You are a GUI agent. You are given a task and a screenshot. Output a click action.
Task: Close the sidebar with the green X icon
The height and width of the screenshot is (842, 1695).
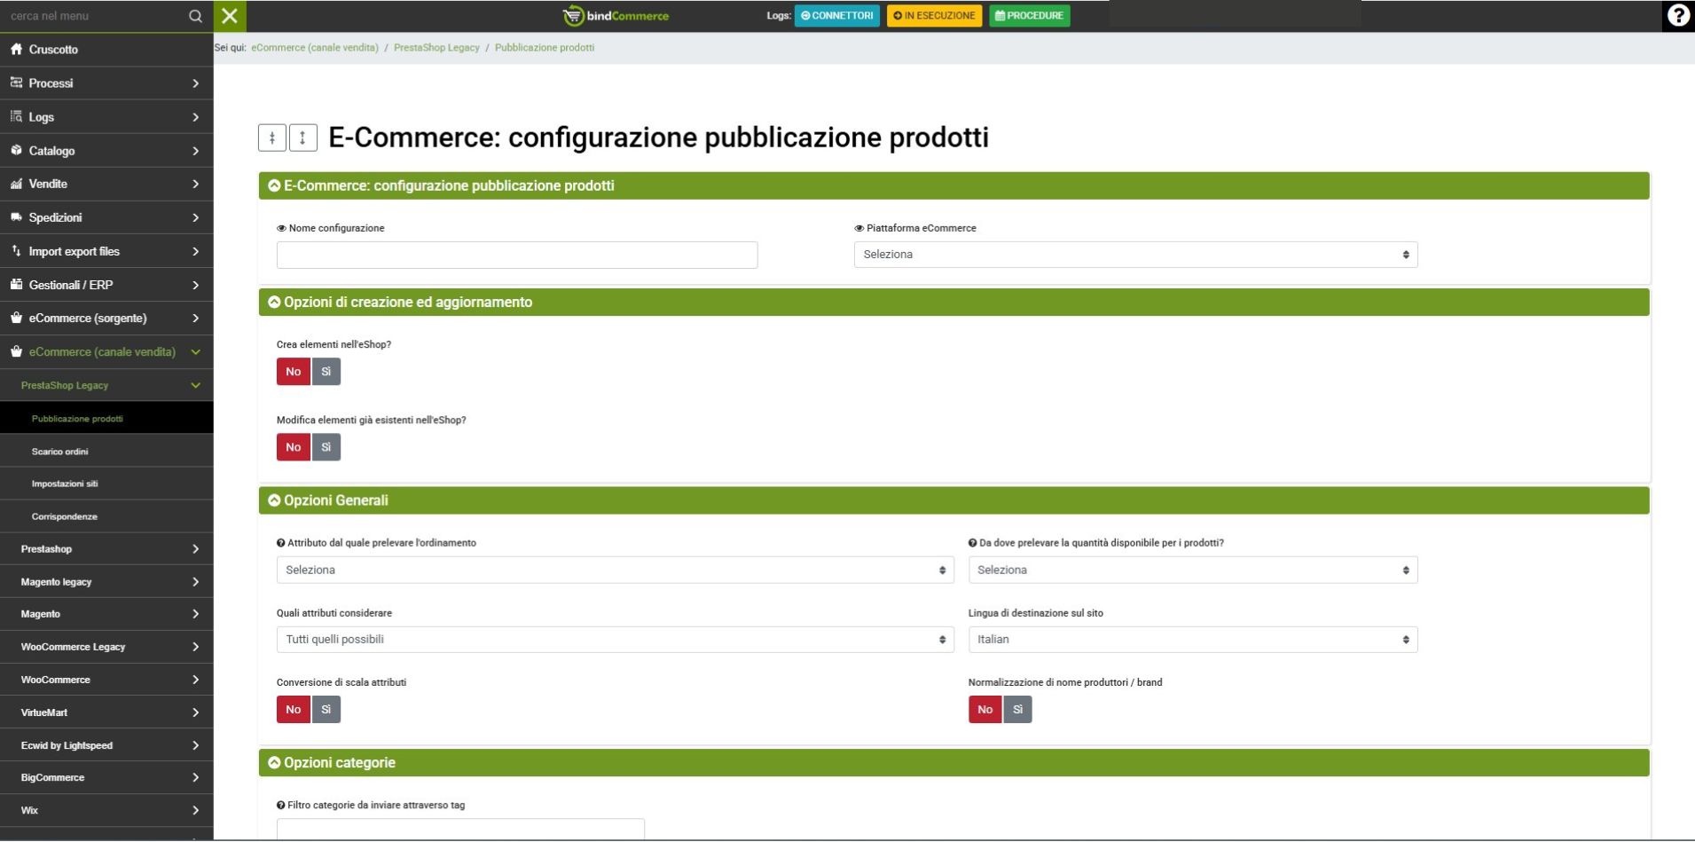click(230, 16)
